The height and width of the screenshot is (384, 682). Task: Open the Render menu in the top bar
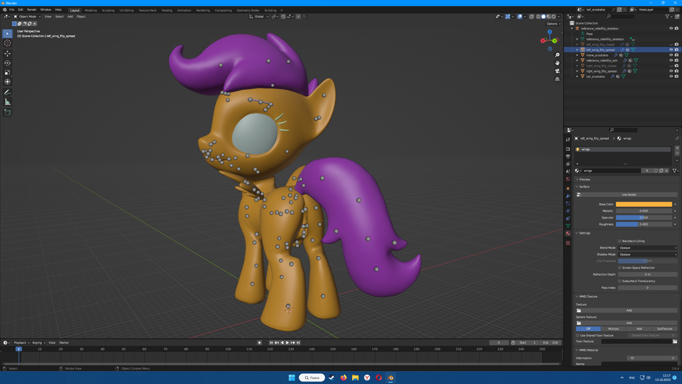click(x=31, y=10)
